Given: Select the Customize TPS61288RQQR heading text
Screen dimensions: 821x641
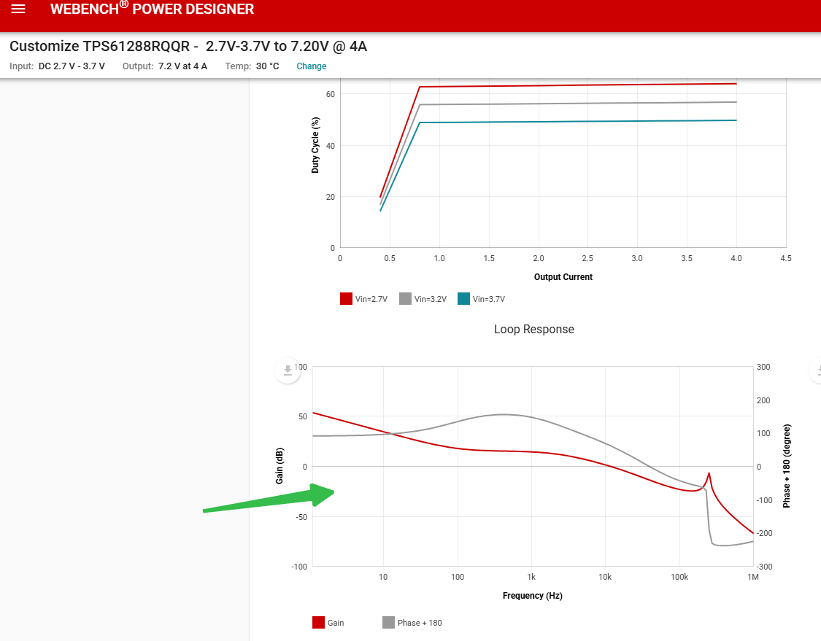Looking at the screenshot, I should [x=188, y=46].
